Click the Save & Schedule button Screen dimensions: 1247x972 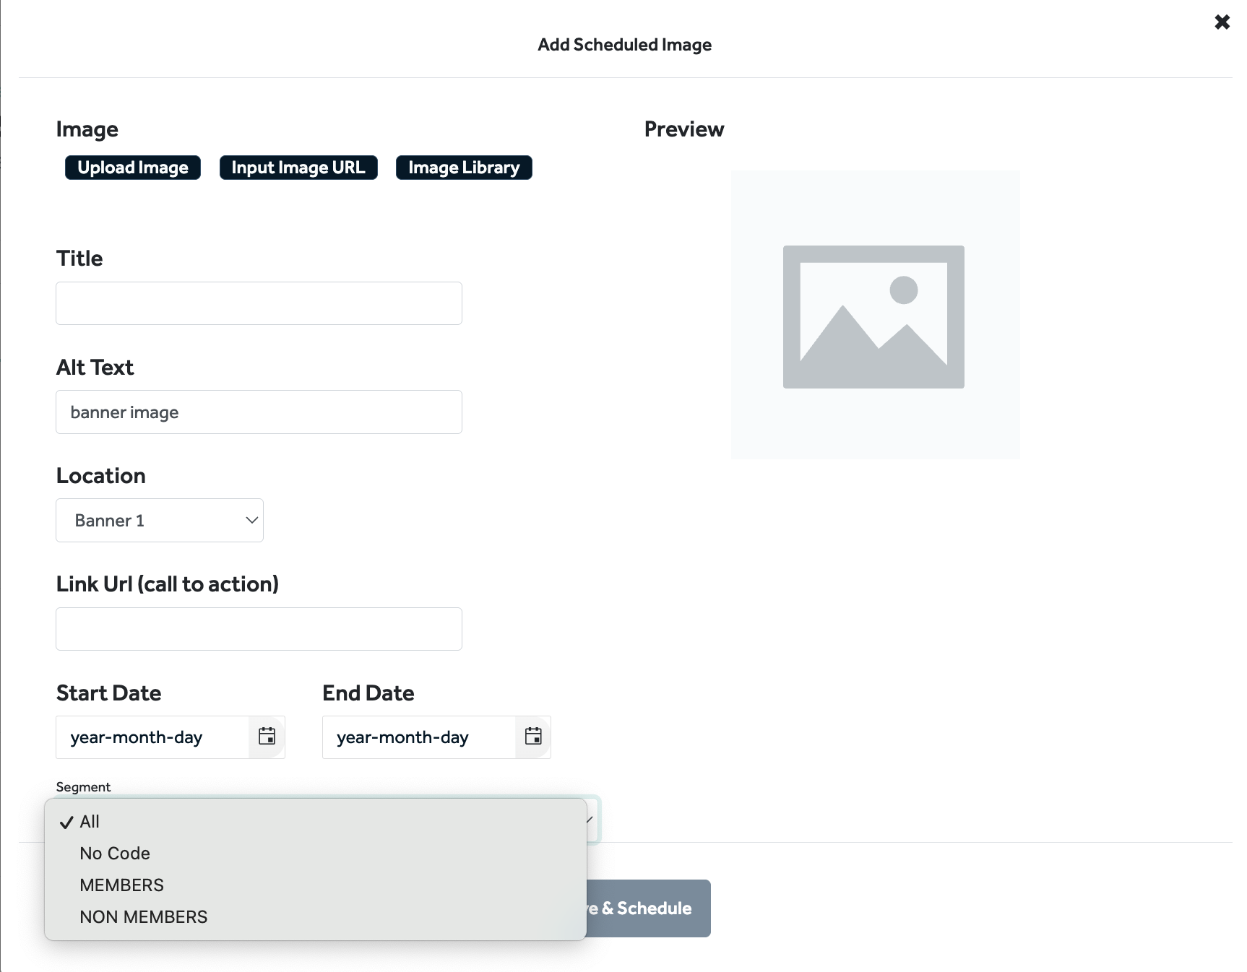point(648,908)
